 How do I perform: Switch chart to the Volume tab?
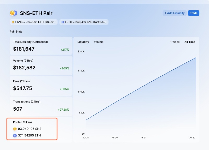coord(98,42)
